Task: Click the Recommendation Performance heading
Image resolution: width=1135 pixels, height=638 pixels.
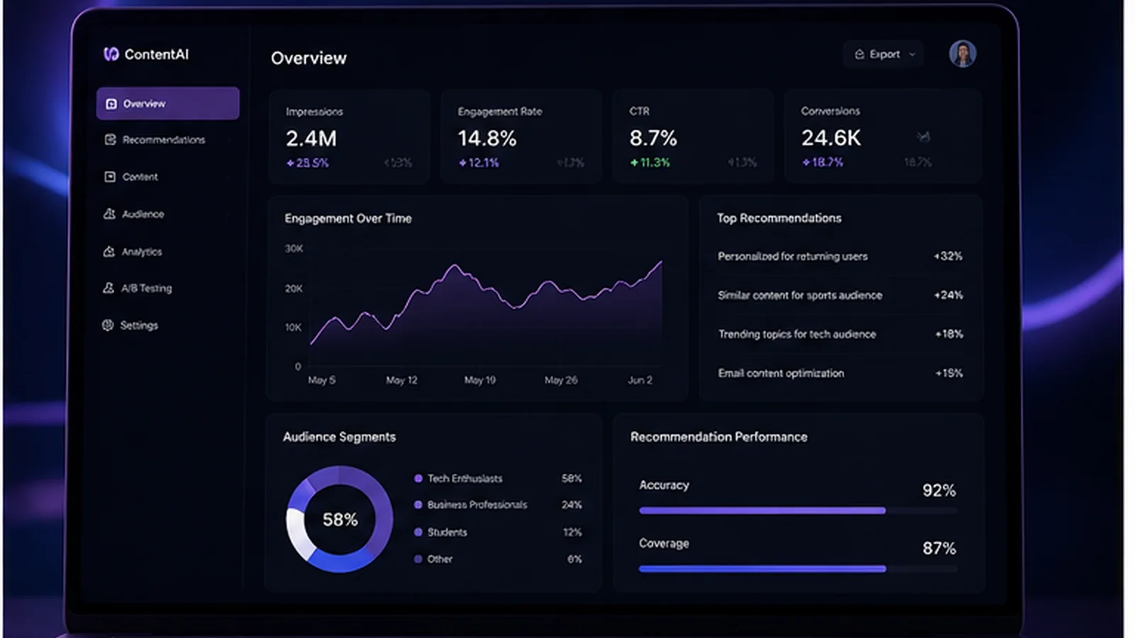Action: pos(719,437)
